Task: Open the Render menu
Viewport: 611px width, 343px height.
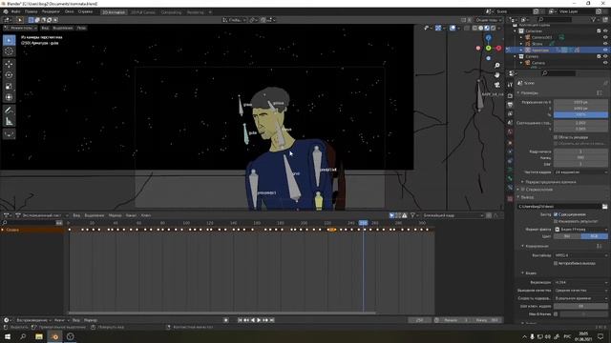Action: [51, 11]
